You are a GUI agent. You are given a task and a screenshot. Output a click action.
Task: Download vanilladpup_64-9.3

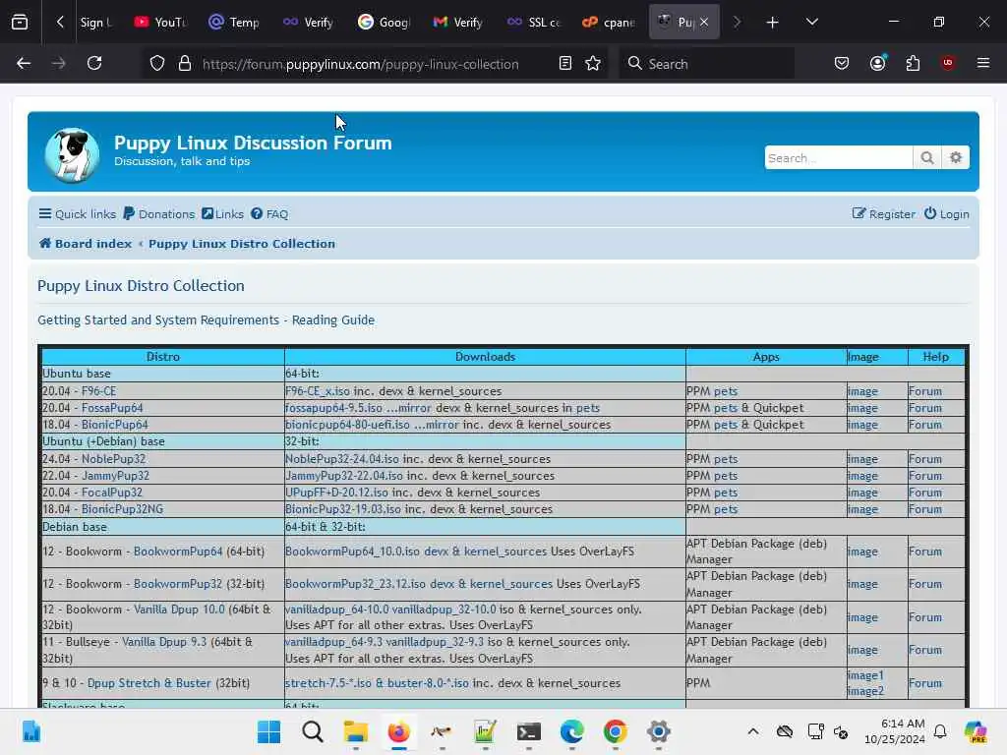tap(333, 642)
